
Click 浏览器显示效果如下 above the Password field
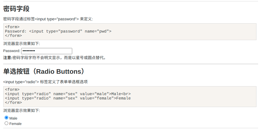(x=21, y=44)
